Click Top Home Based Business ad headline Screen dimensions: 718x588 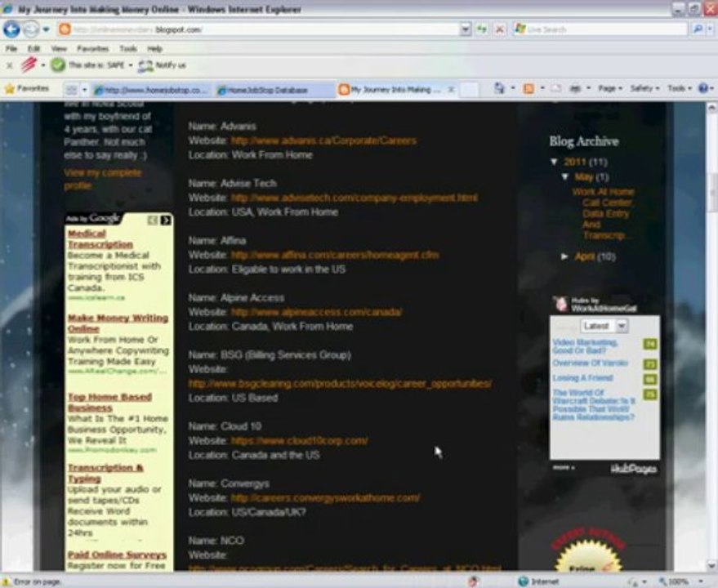[110, 403]
